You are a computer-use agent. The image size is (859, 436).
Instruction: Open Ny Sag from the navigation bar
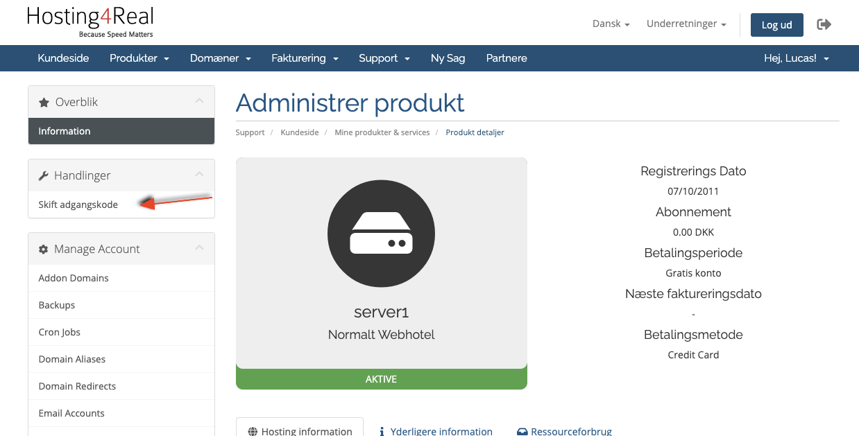click(x=448, y=58)
